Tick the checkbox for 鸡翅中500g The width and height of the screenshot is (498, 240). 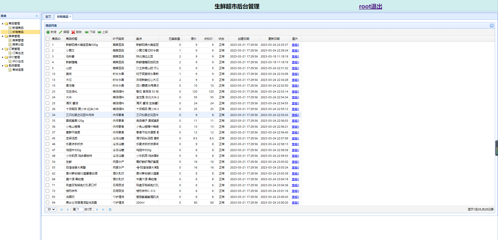[x=48, y=150]
